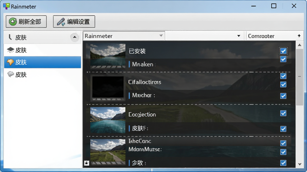Viewport: 307px width, 172px height.
Task: Click the grey speech bubble icon in the last 皮肤 row
Action: coord(10,74)
